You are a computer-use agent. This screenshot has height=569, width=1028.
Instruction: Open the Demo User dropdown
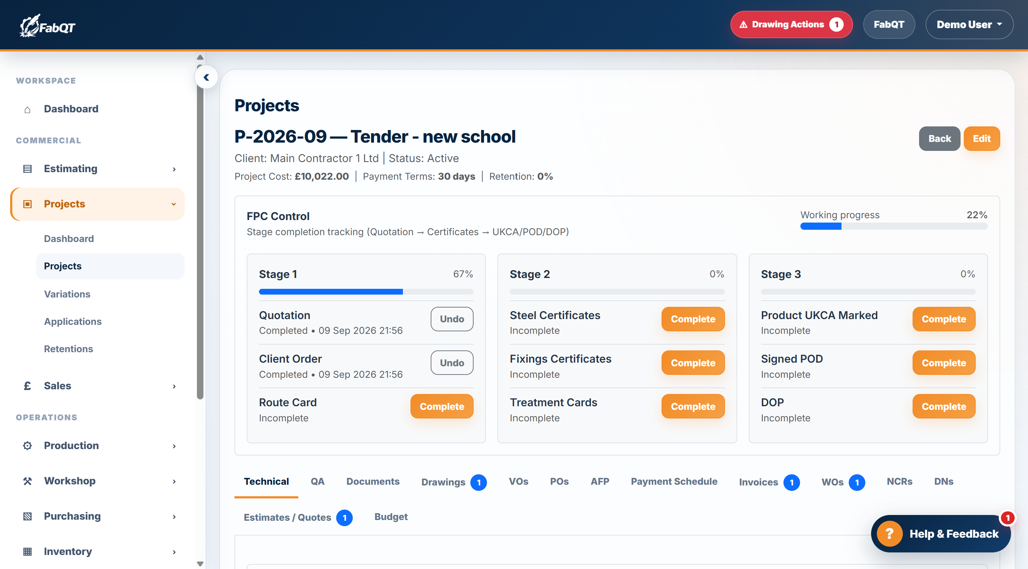click(x=969, y=25)
